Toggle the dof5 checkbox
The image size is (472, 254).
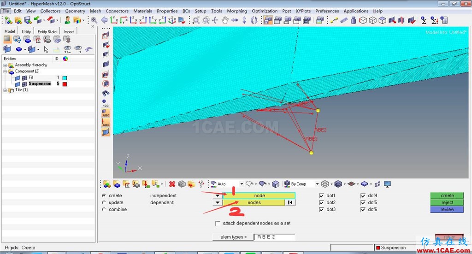(x=363, y=202)
